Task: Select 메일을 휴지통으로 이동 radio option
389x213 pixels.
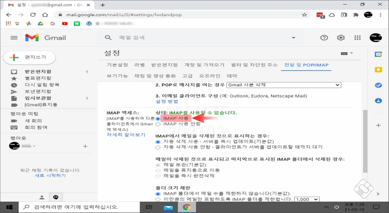Action: click(x=158, y=171)
